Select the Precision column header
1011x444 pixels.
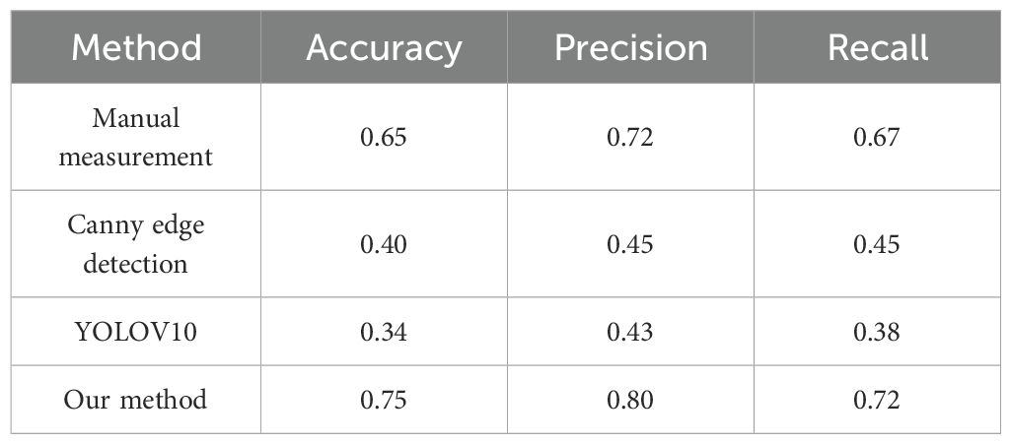[631, 47]
